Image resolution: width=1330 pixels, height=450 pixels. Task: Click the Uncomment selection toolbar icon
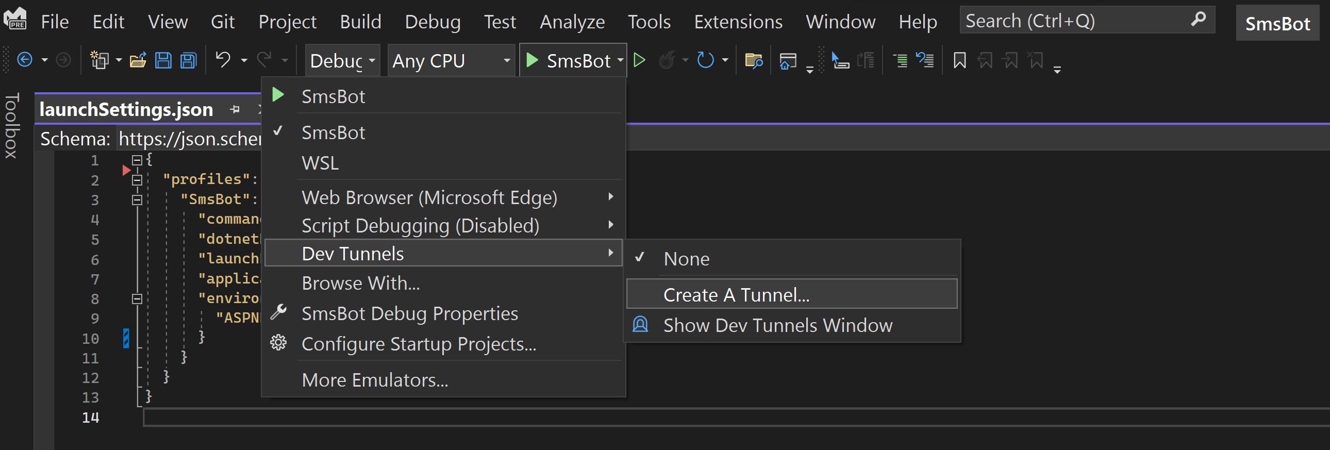[x=925, y=60]
